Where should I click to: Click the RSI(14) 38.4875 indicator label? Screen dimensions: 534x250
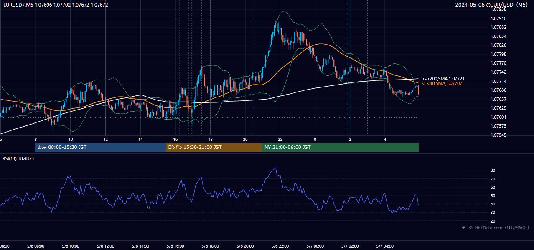coord(18,158)
